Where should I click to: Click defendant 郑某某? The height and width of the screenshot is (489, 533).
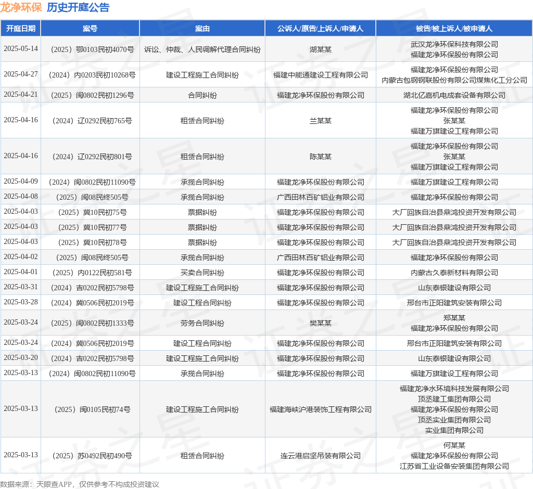point(454,318)
